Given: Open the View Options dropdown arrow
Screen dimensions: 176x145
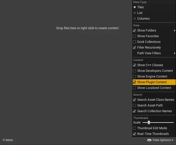Looking at the screenshot, I should [x=172, y=140].
